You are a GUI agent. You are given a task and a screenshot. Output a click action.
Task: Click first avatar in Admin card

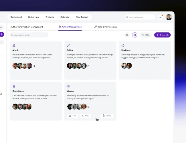point(15,66)
